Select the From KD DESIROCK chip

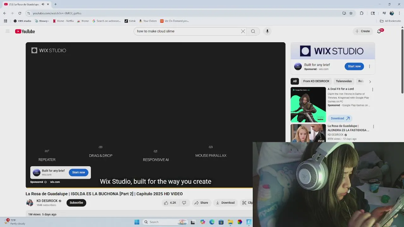point(316,81)
